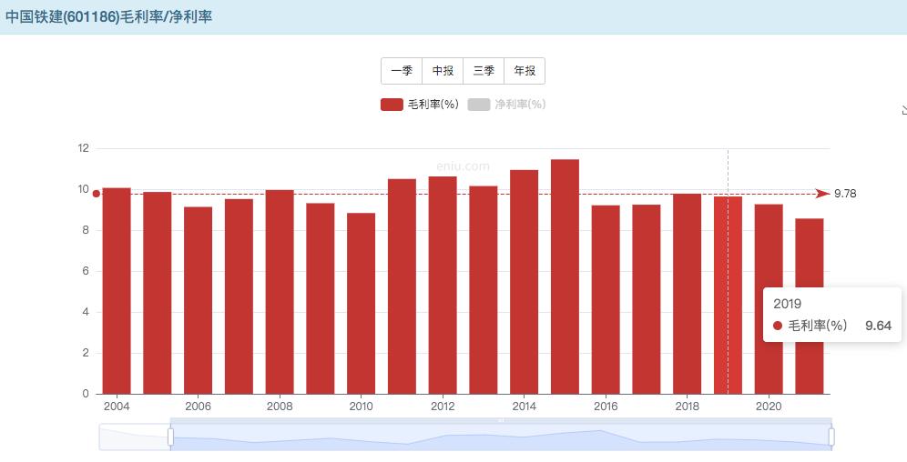Click the left zoom slider handle
Image resolution: width=907 pixels, height=462 pixels.
(170, 437)
